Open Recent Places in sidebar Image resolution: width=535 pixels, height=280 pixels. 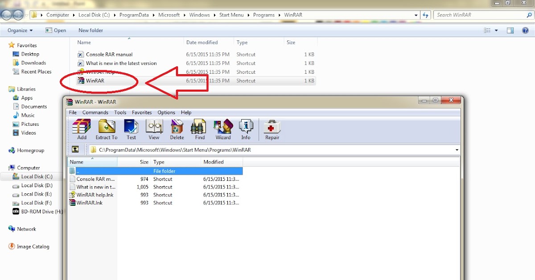32,72
